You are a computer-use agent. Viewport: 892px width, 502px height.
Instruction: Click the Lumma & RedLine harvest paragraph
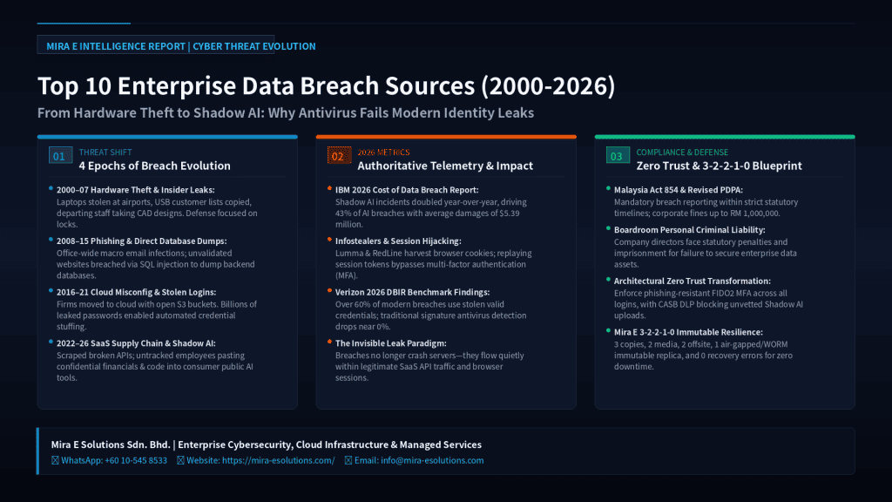tap(434, 264)
